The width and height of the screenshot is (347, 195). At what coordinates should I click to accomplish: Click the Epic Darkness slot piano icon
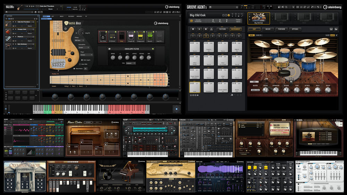pos(8,46)
